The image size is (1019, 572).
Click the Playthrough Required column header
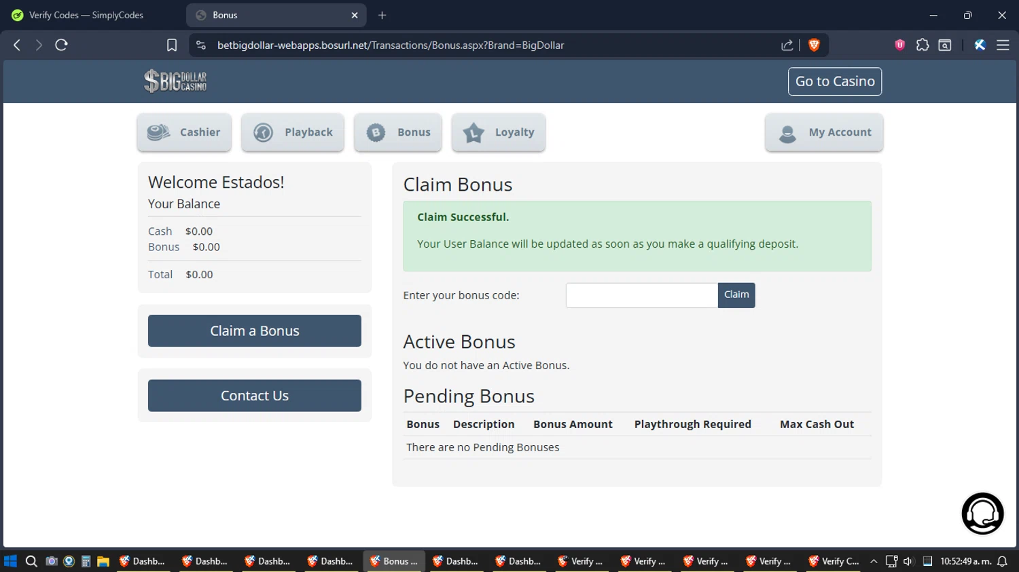(693, 424)
